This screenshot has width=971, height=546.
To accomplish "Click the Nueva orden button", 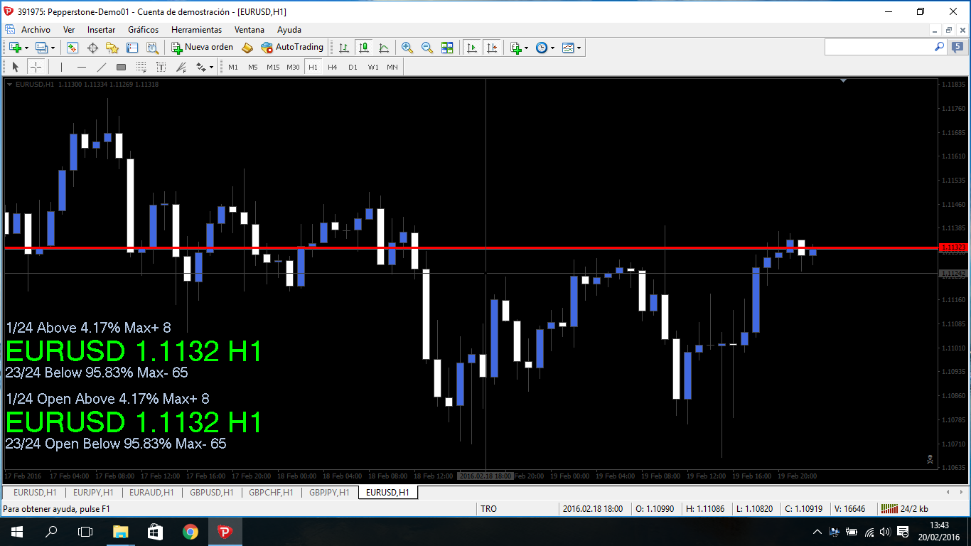I will pos(203,48).
